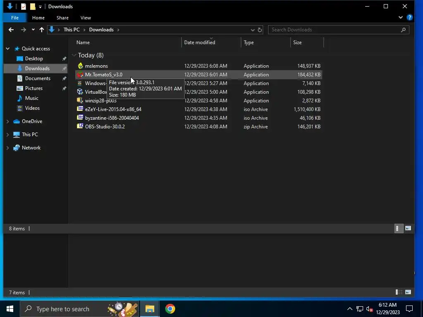Open network status tray icon
The image size is (423, 317).
tap(360, 309)
